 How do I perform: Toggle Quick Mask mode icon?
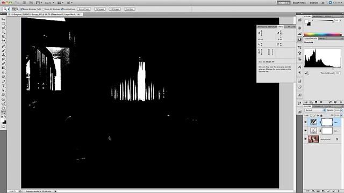[4, 127]
